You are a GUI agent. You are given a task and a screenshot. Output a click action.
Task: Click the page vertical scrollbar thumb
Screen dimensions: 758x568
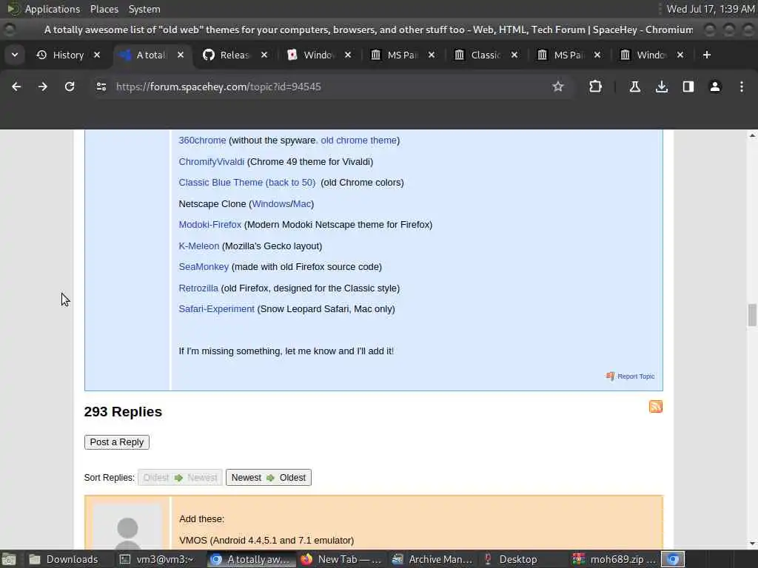752,315
